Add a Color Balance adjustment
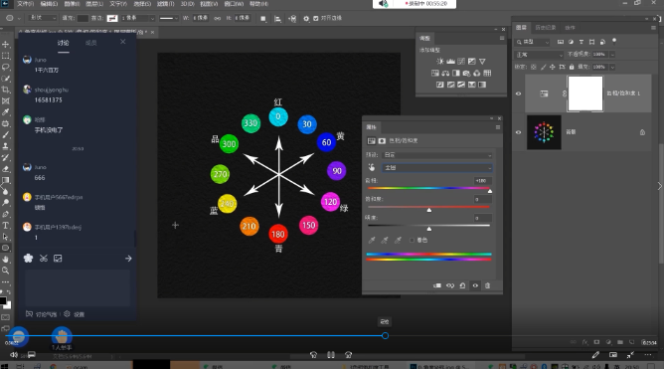664x369 pixels. point(445,73)
